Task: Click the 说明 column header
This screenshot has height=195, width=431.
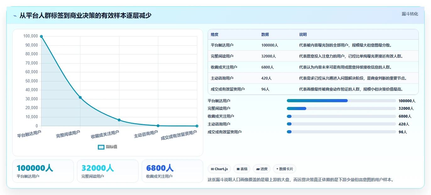Action: [x=303, y=35]
